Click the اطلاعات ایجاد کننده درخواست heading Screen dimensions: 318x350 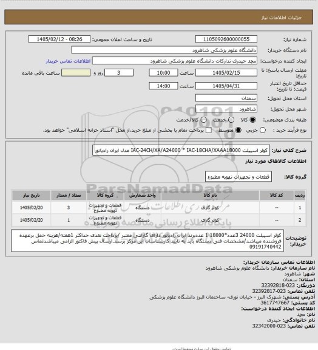pos(278,309)
